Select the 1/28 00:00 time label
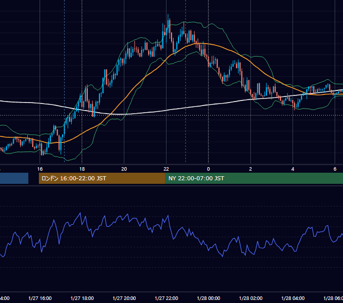 tap(208, 298)
